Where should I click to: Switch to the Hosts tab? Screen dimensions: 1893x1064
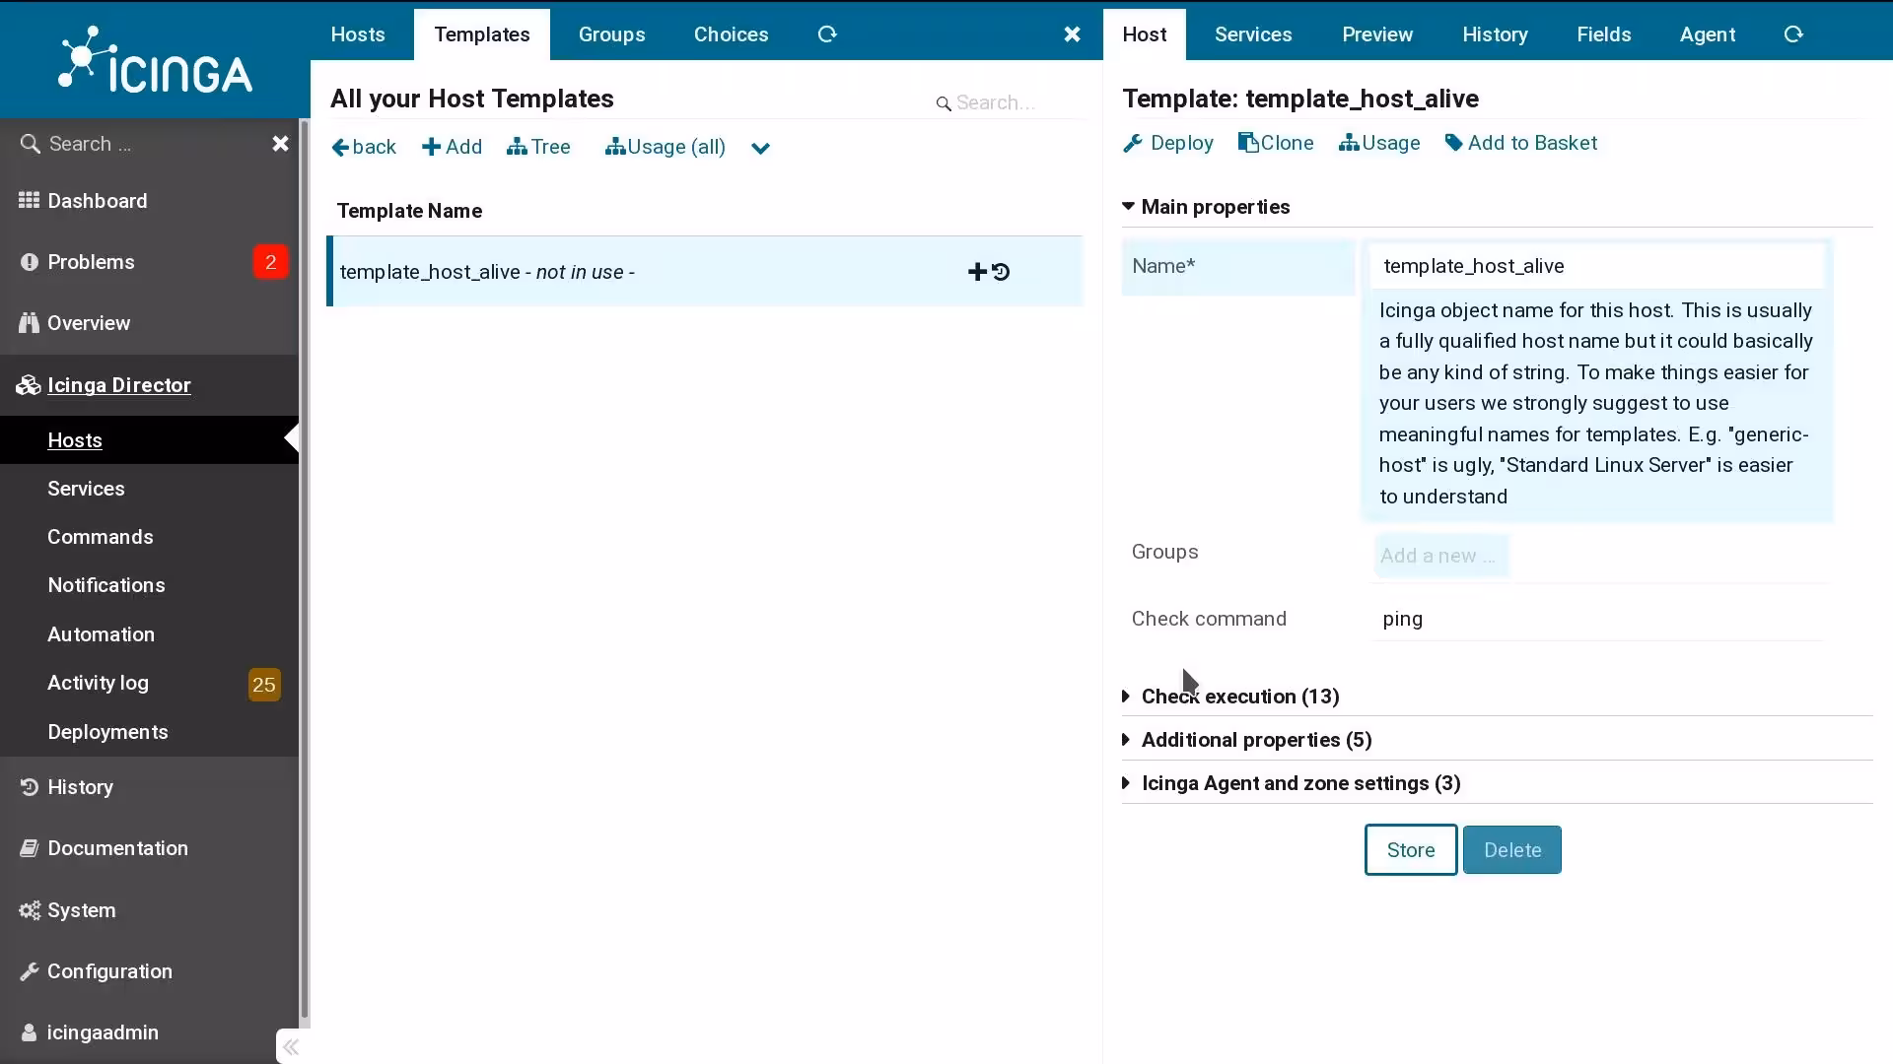[358, 34]
